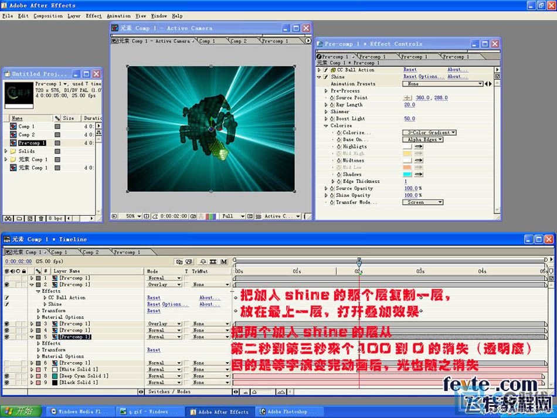The width and height of the screenshot is (557, 418).
Task: Switch to Pre-comp 1 tab in Timeline
Action: (x=127, y=252)
